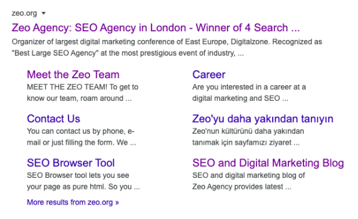Open the Contact Us sitelink
This screenshot has height=219, width=358.
(53, 119)
